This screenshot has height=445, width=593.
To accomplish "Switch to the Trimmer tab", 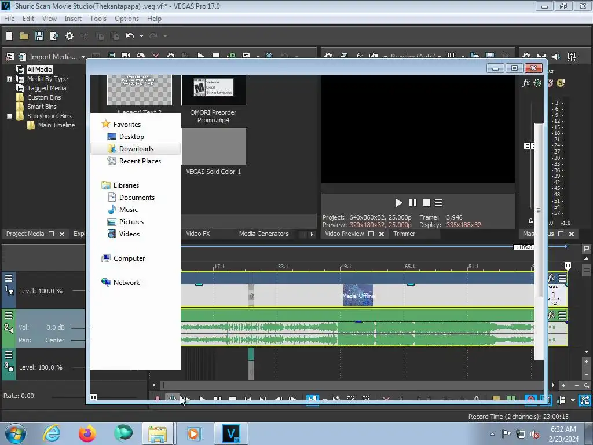I will pos(404,234).
